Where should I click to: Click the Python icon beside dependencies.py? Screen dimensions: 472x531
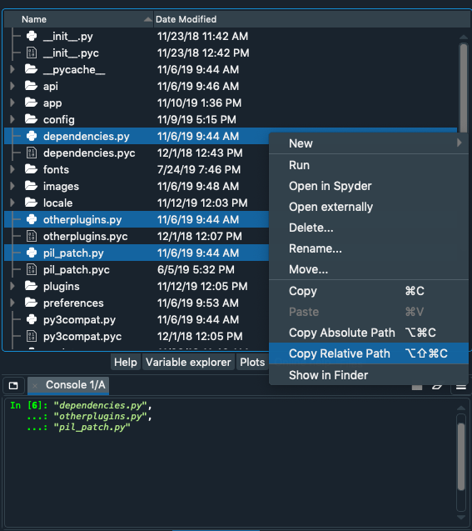click(x=32, y=136)
